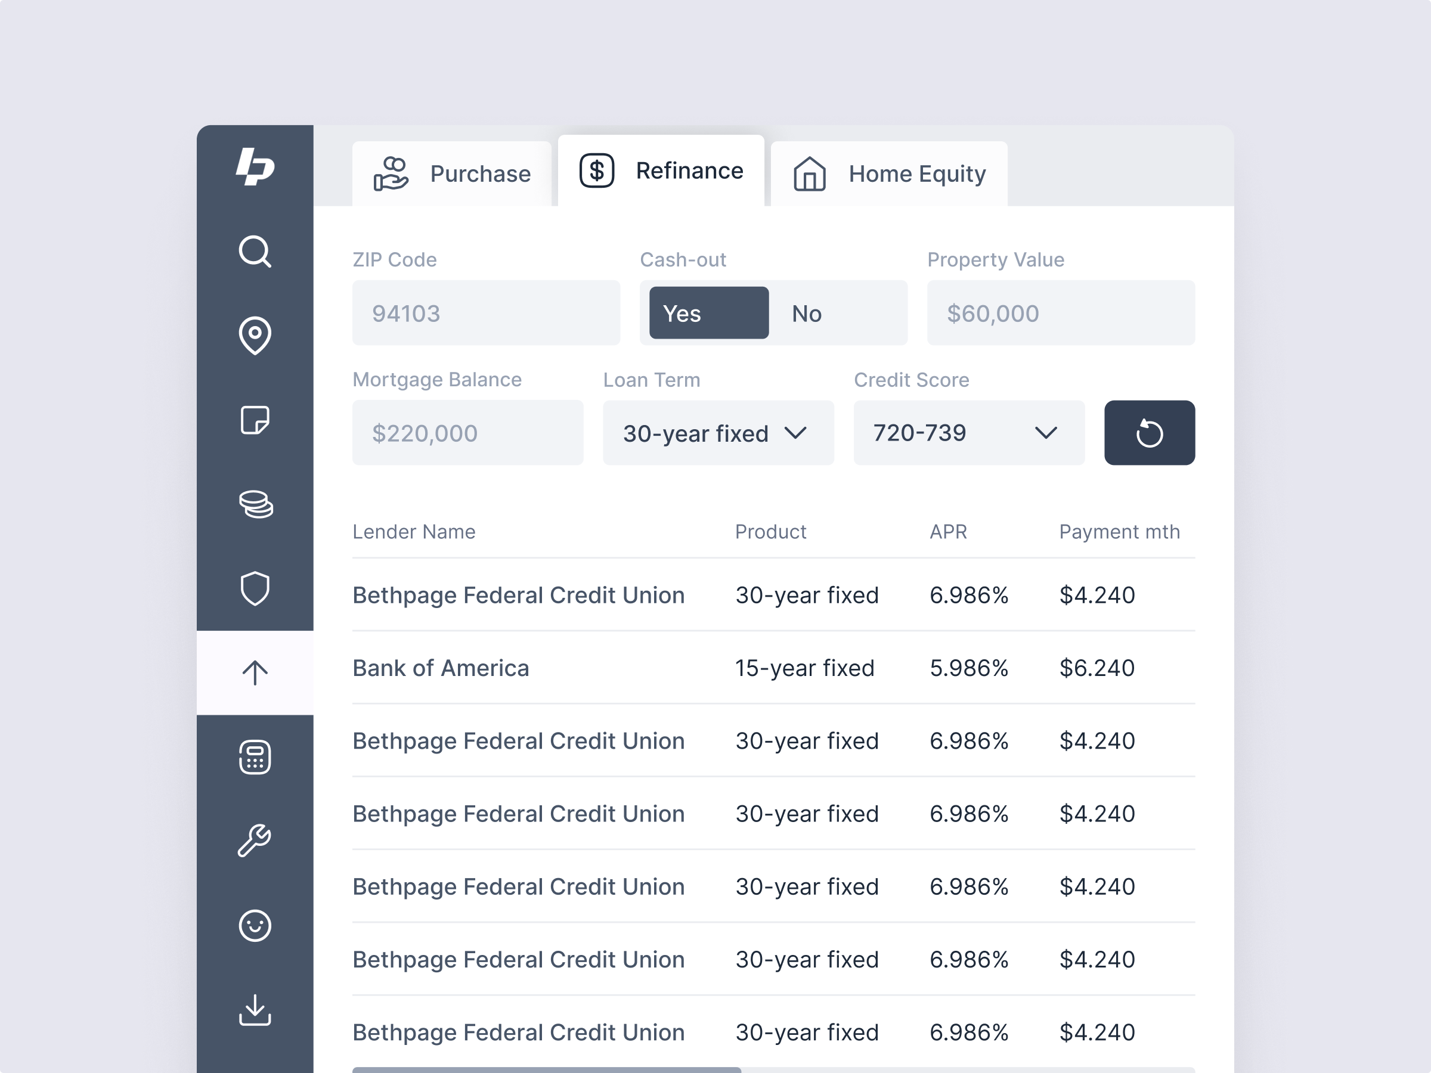The width and height of the screenshot is (1431, 1073).
Task: Click the Payment mth column header
Action: point(1119,532)
